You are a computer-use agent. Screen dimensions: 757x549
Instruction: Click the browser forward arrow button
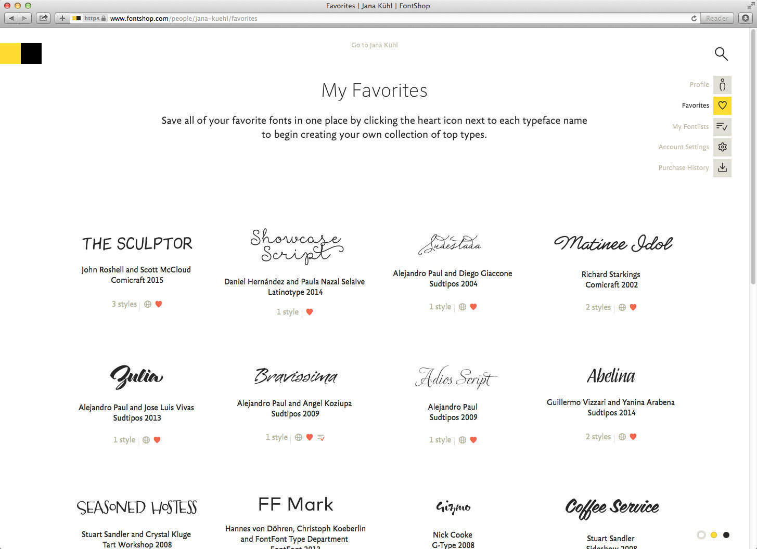[x=24, y=18]
